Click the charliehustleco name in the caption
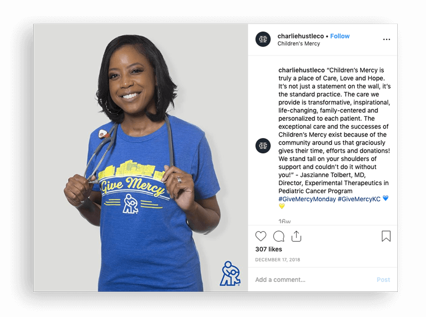Screen dimensions: 426x317 tap(301, 70)
